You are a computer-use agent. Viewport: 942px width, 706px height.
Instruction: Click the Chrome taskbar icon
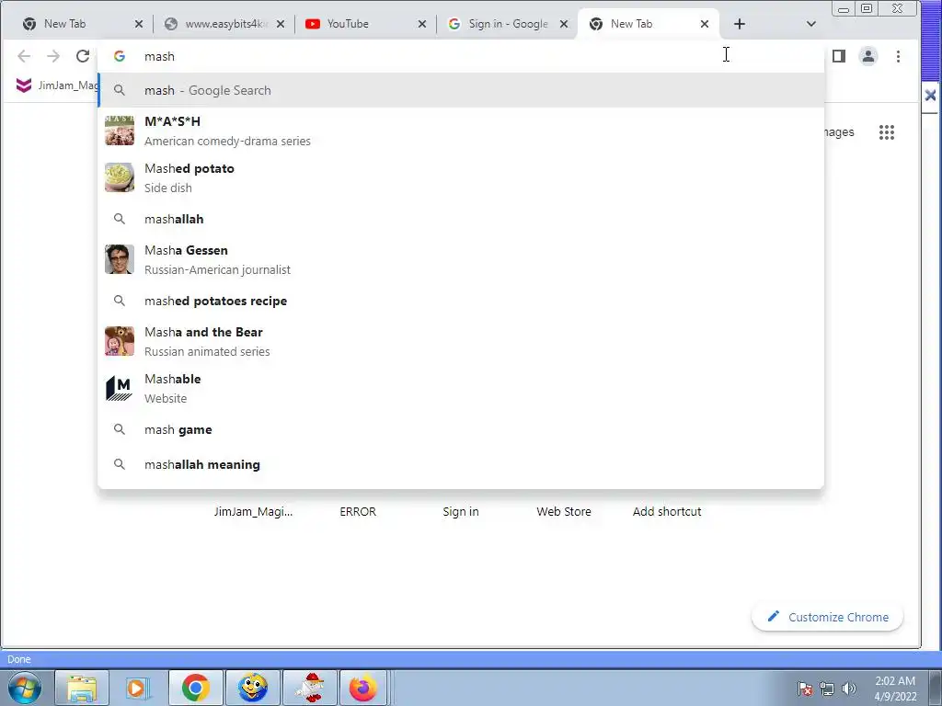click(196, 688)
